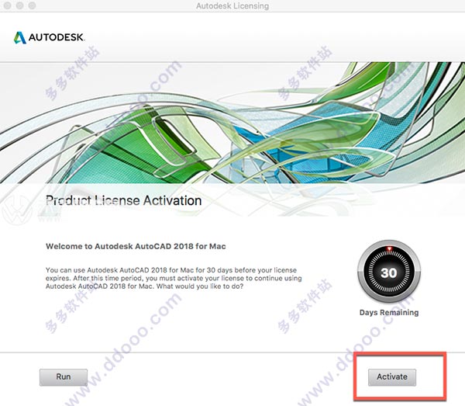The image size is (465, 406).
Task: Click the minimize window button
Action: pos(20,5)
